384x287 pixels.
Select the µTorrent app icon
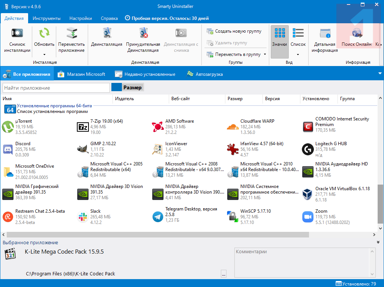8,127
